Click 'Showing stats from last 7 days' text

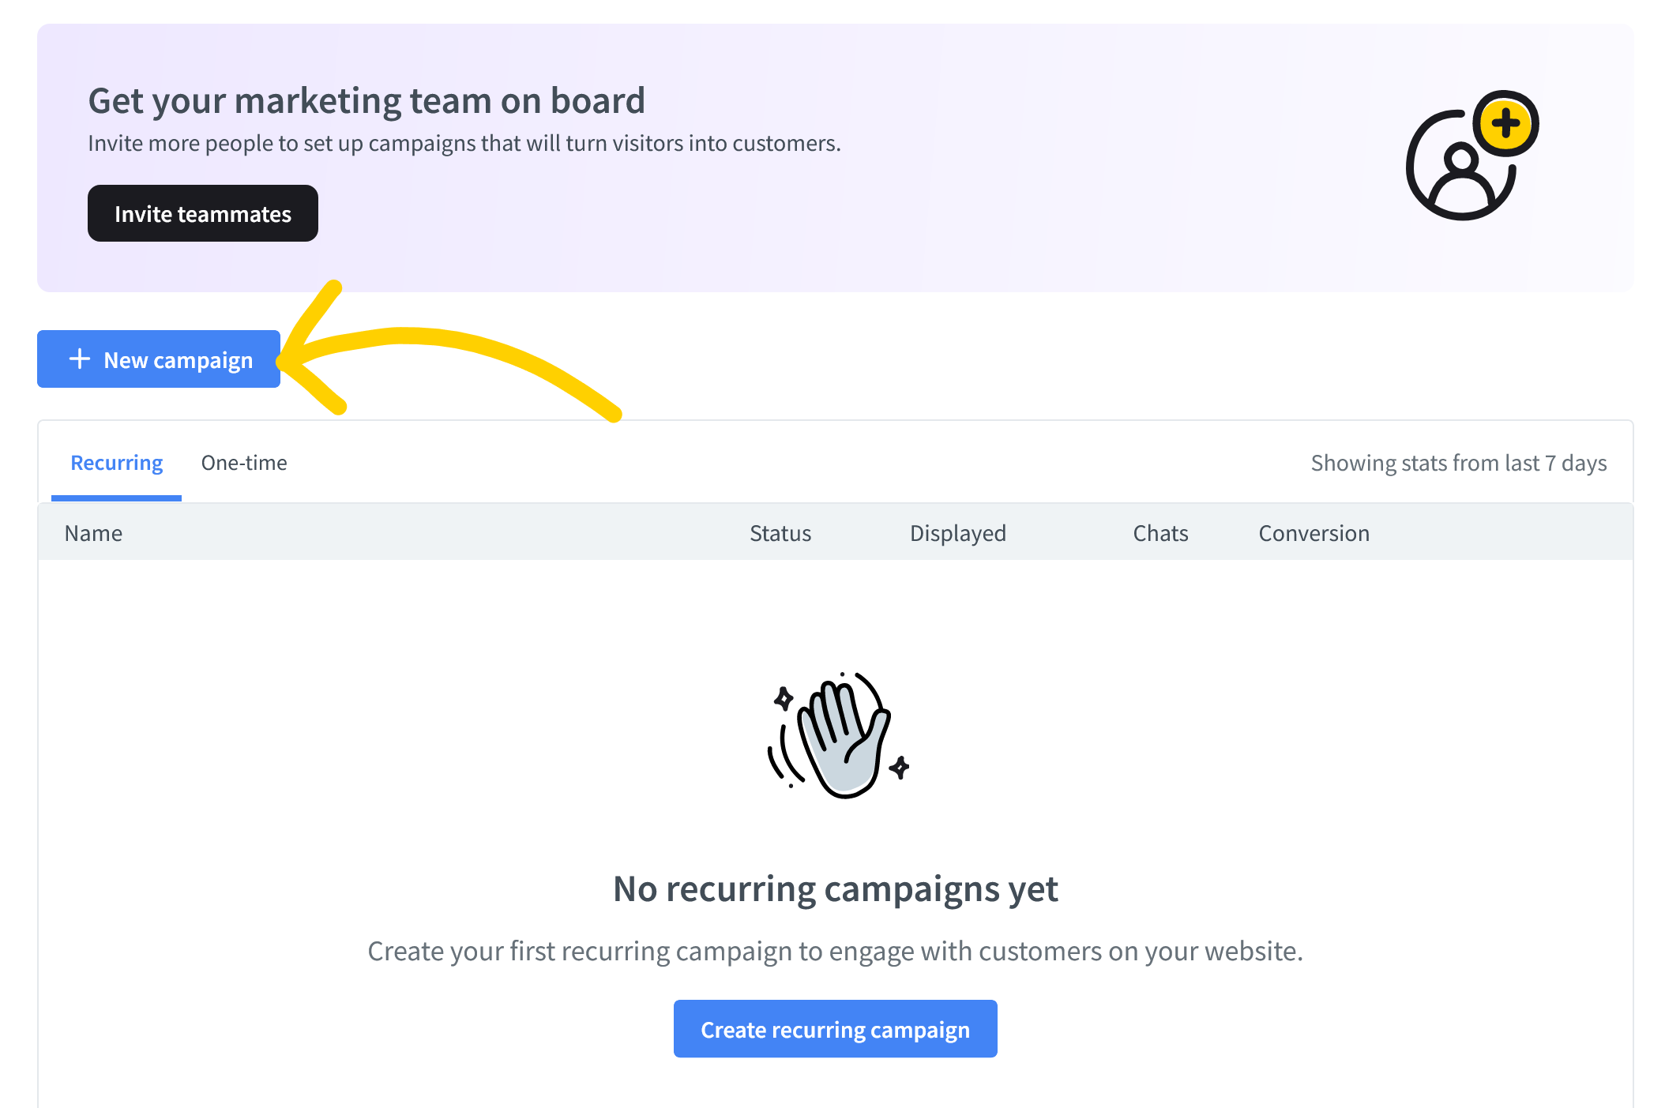click(x=1458, y=463)
